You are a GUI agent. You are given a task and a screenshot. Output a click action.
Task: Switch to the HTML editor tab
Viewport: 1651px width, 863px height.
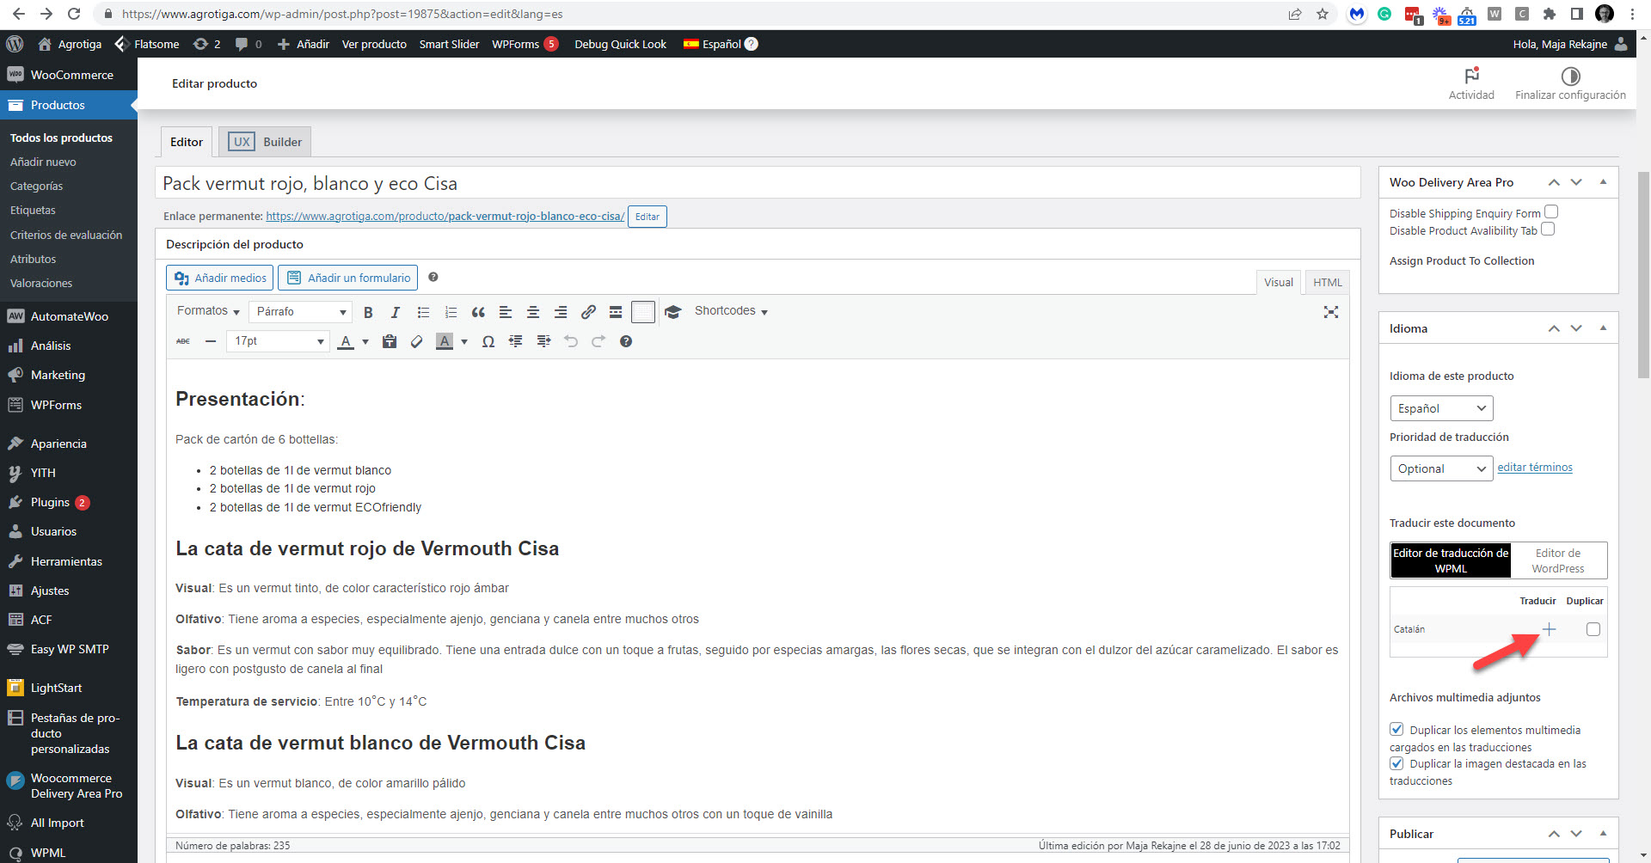(x=1327, y=282)
